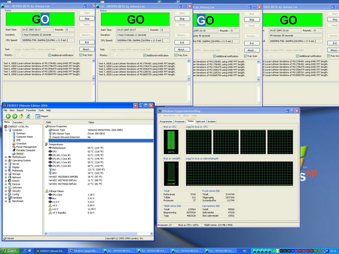Click the blue play-arrow icon in system tray
The image size is (339, 254).
[327, 251]
